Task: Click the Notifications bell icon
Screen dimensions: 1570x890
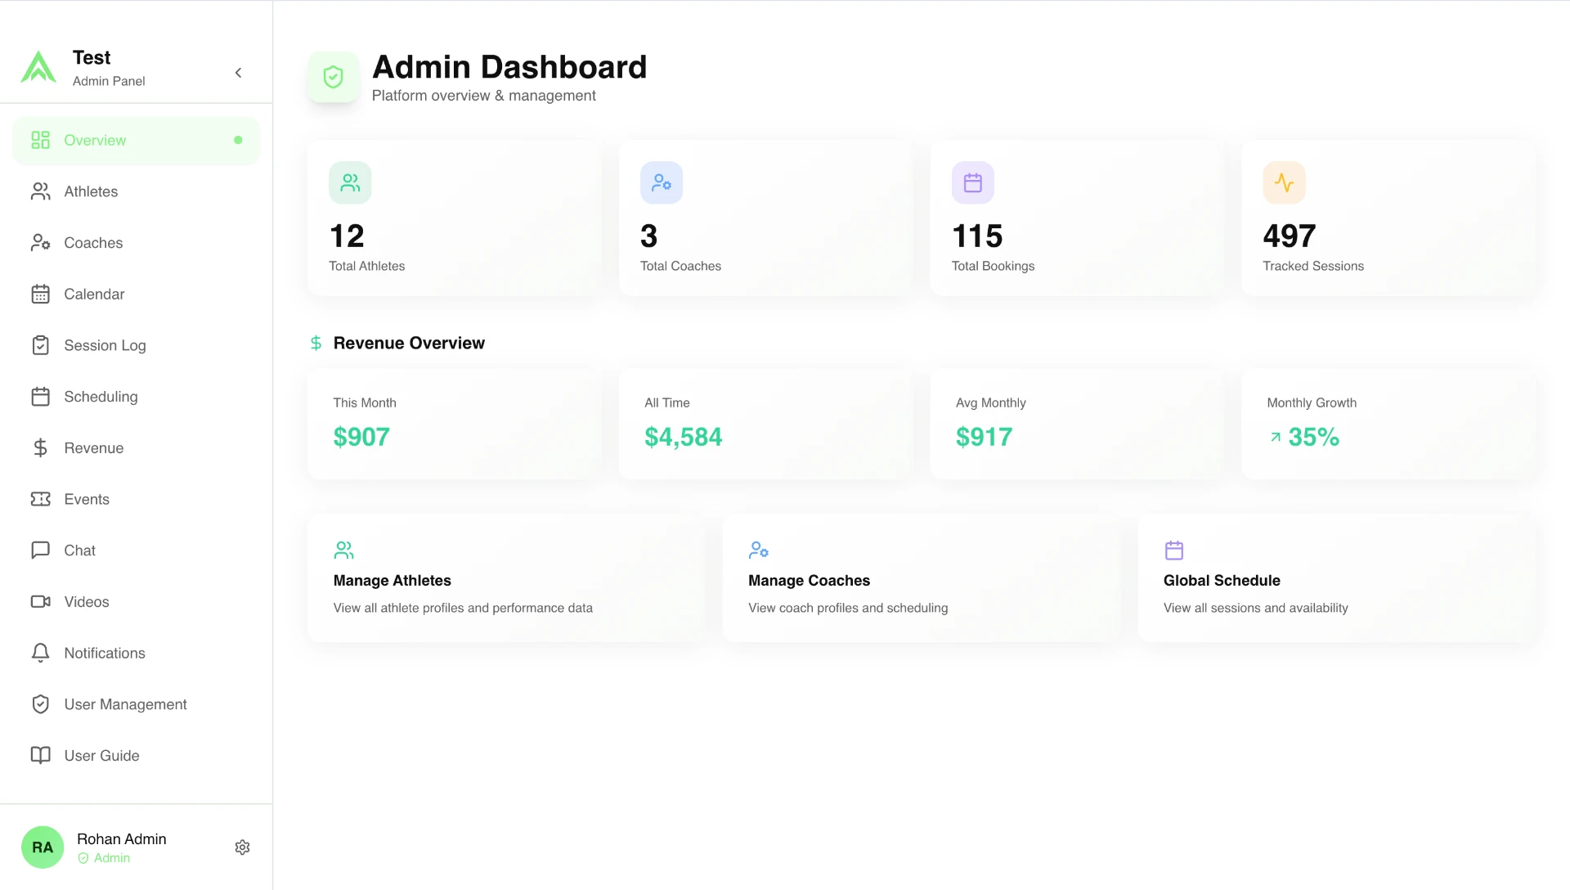Action: (x=40, y=653)
